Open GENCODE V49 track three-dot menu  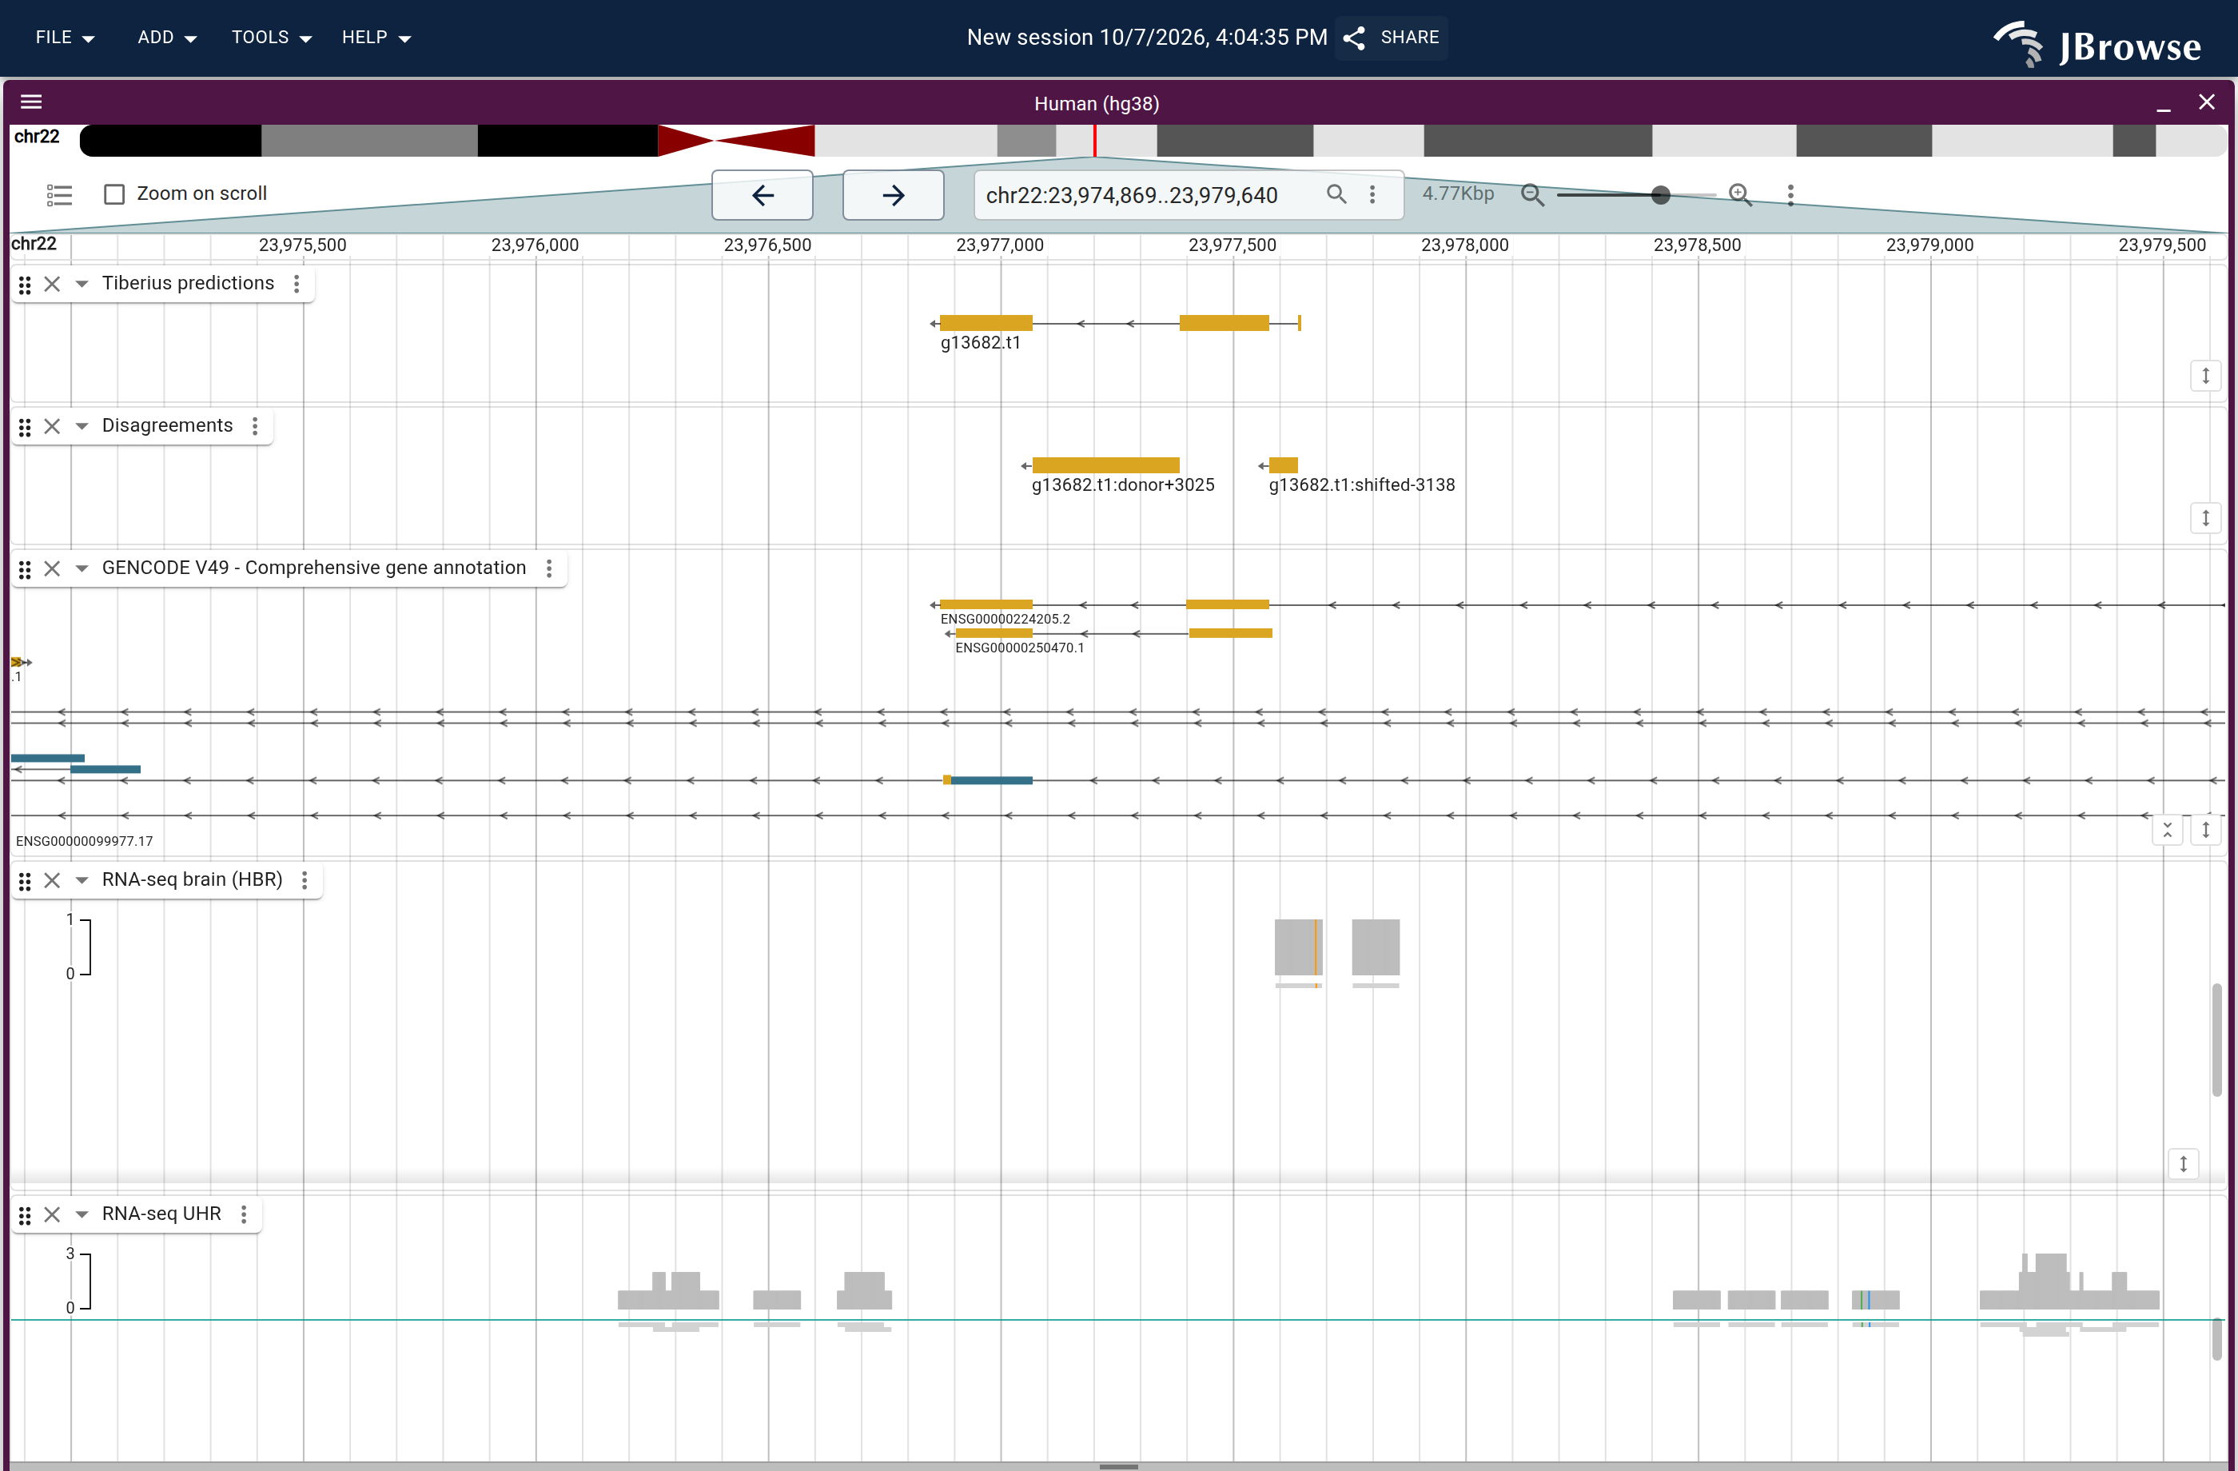click(x=549, y=568)
